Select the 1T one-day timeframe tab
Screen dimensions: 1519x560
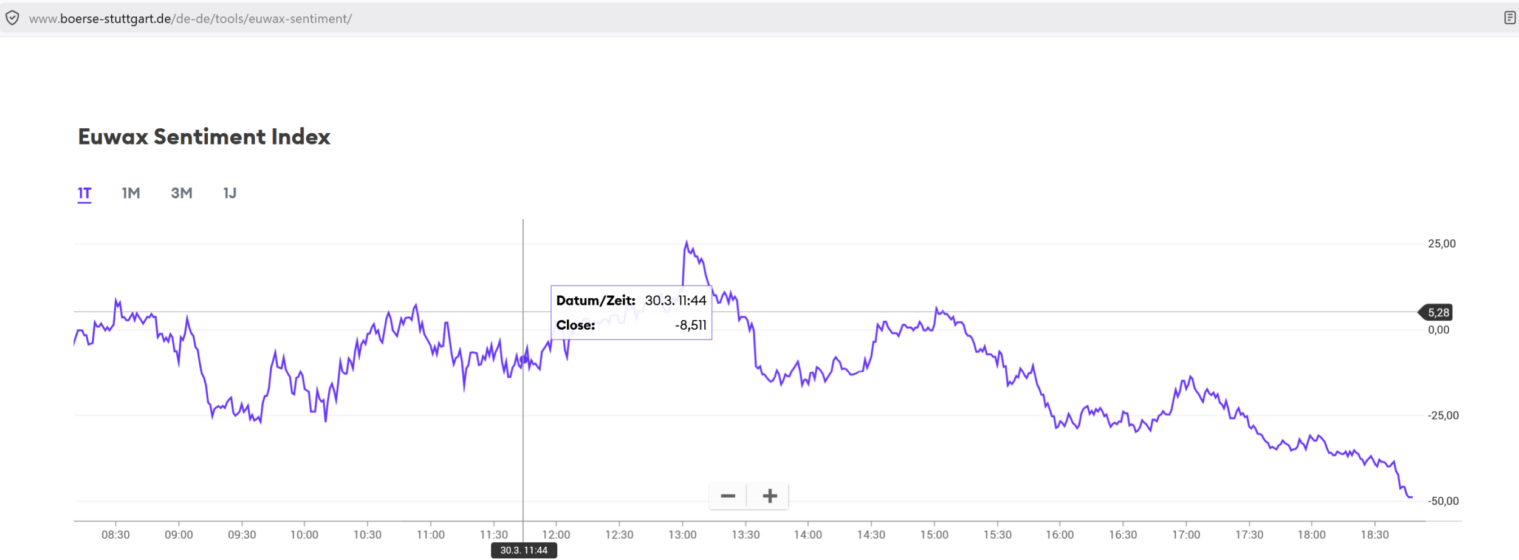[84, 193]
